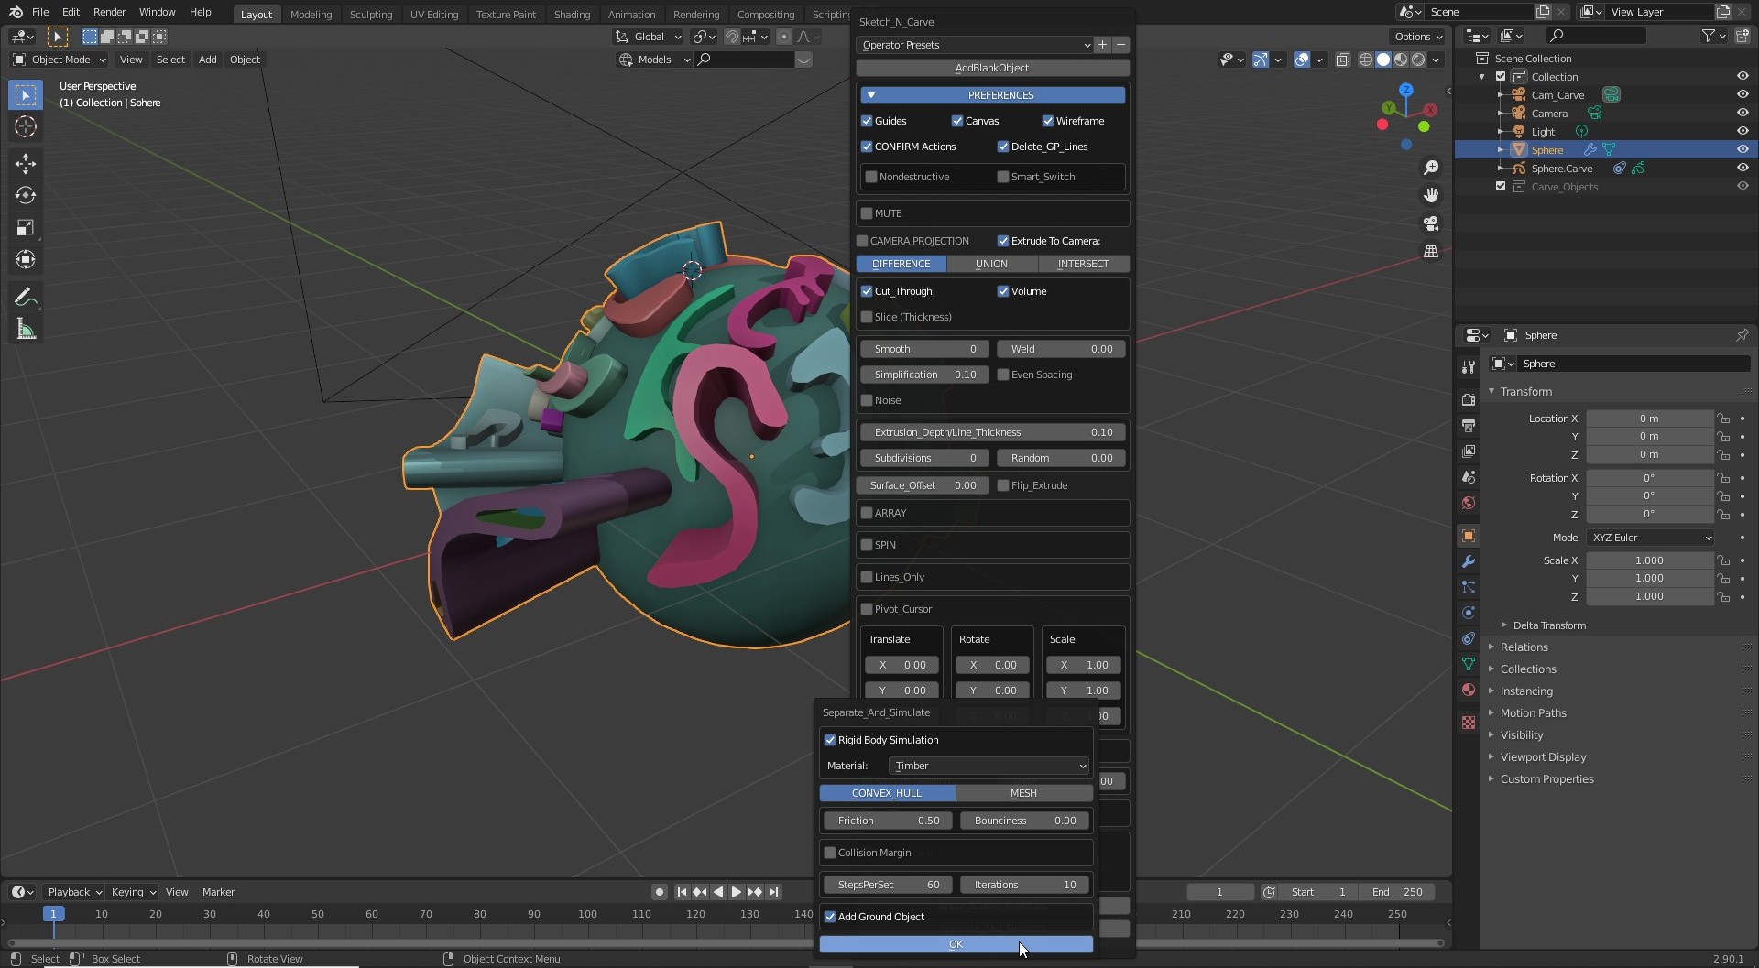Enable the MUTE checkbox
The height and width of the screenshot is (968, 1759).
(867, 213)
